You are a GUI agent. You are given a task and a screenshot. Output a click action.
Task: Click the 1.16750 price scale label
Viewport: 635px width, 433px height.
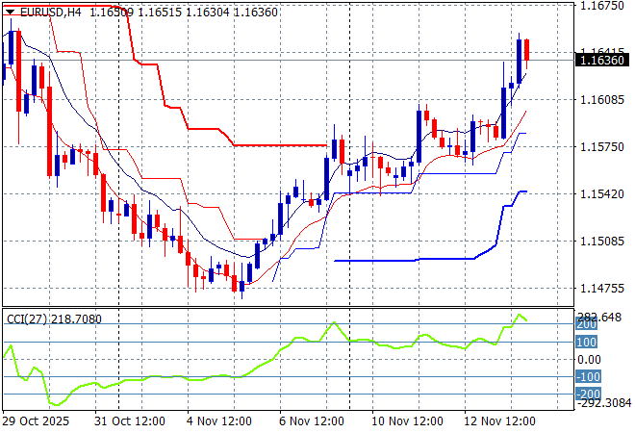click(601, 5)
